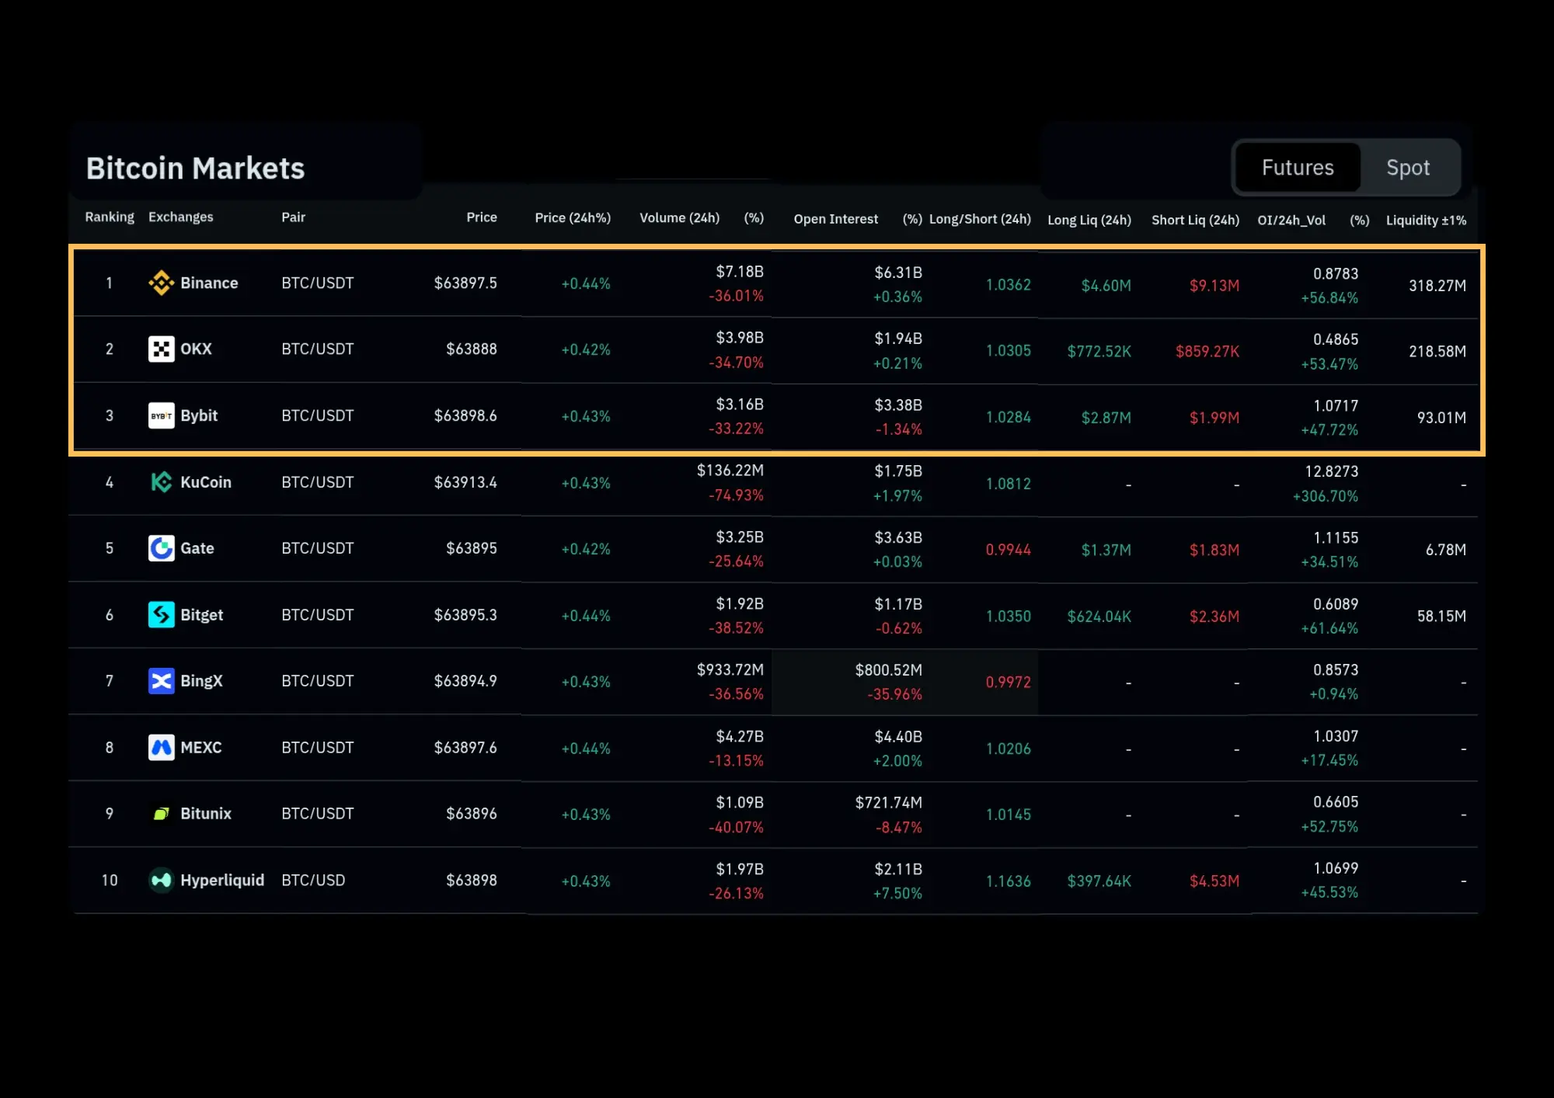Viewport: 1554px width, 1098px height.
Task: Open the Bitget exchange link
Action: coord(202,615)
